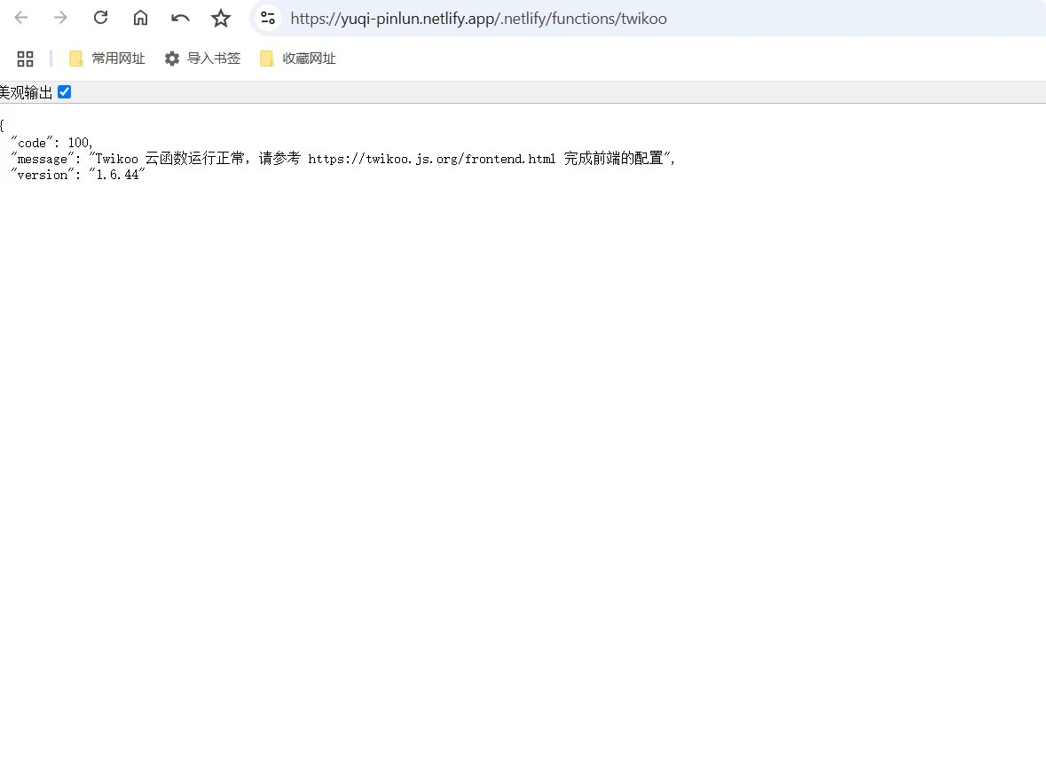Click the opening curly brace of JSON
This screenshot has height=783, width=1046.
[x=2, y=125]
